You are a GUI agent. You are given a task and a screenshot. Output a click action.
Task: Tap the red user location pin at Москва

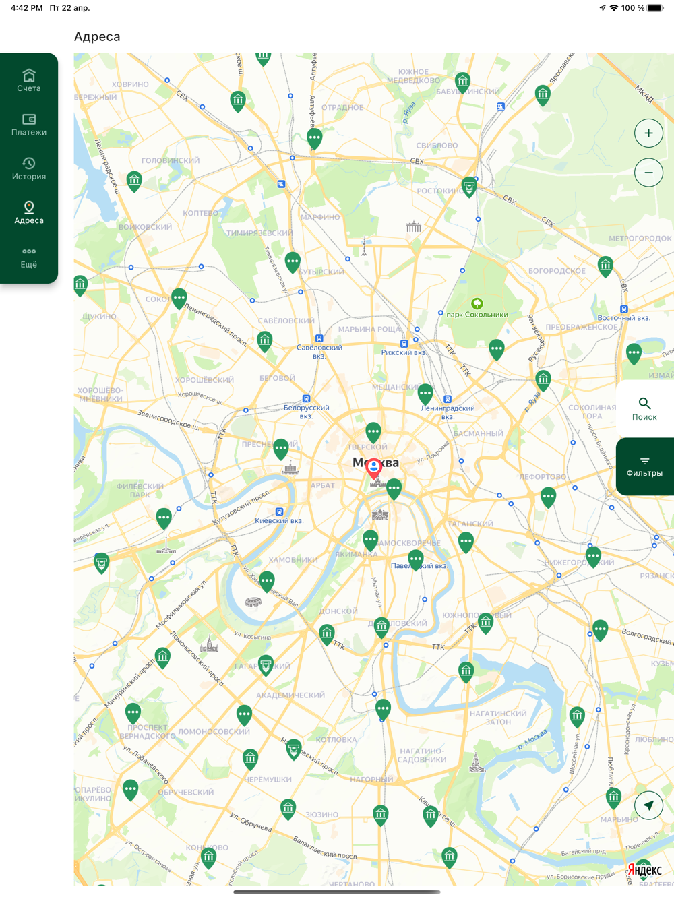(374, 468)
